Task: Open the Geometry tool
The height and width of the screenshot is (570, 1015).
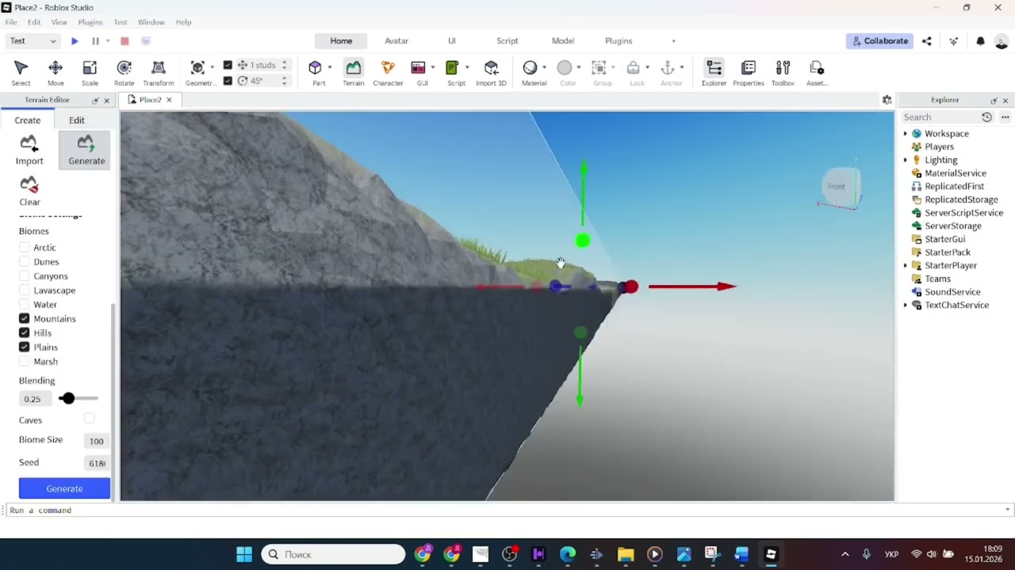Action: pos(198,72)
